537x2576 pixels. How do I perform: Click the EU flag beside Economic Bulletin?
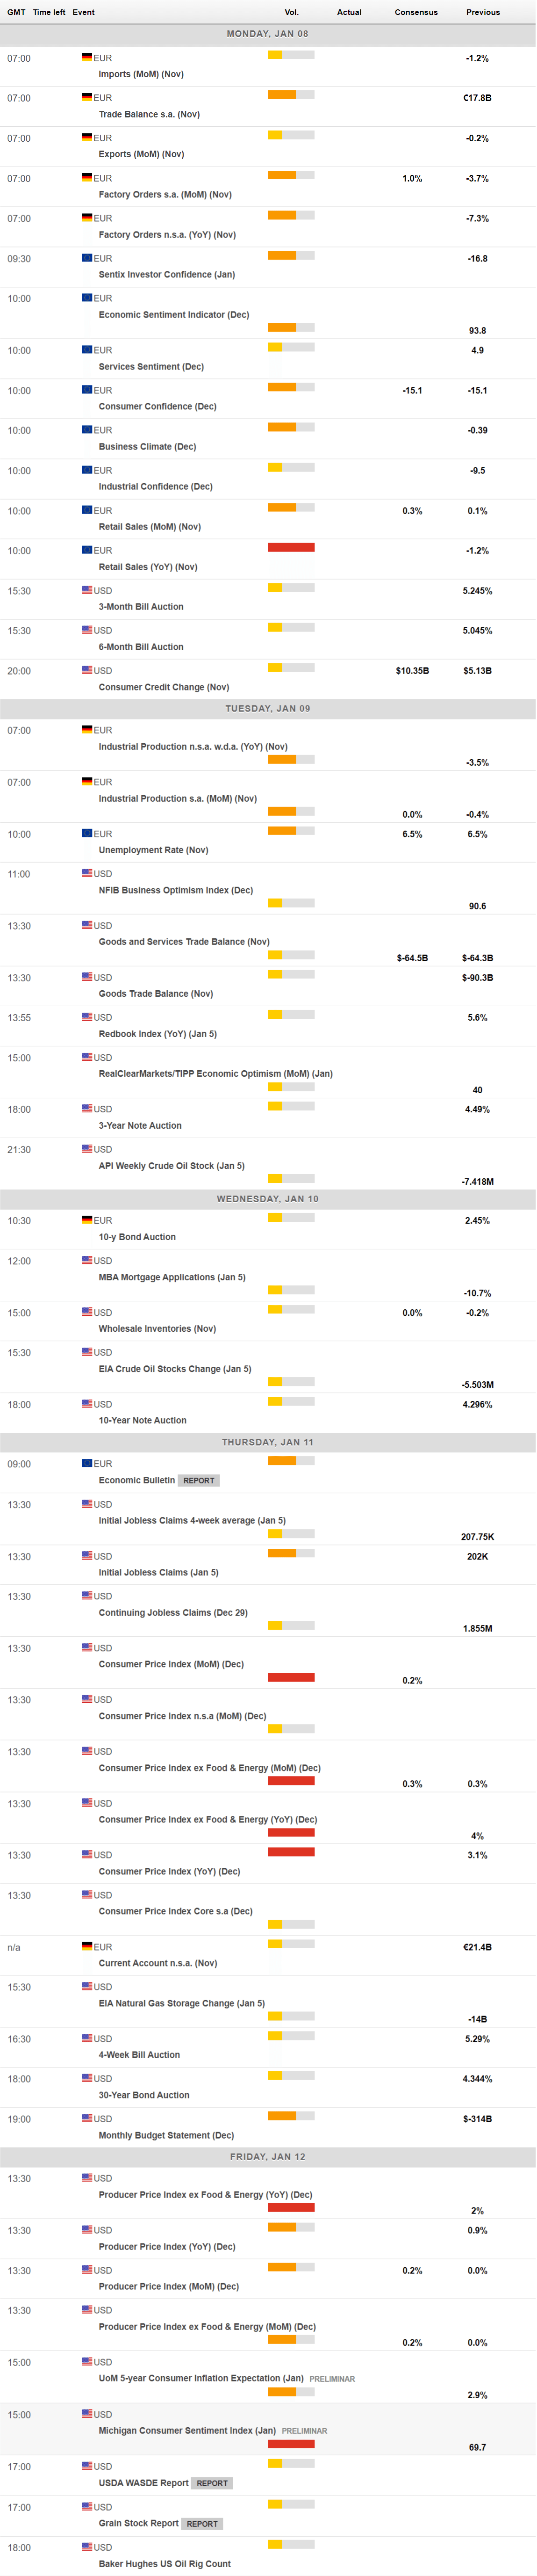pos(87,1463)
